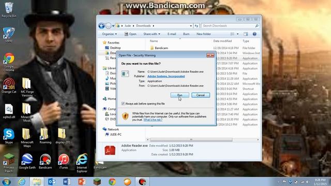
Task: Click Burn in Explorer toolbar
Action: point(186,34)
